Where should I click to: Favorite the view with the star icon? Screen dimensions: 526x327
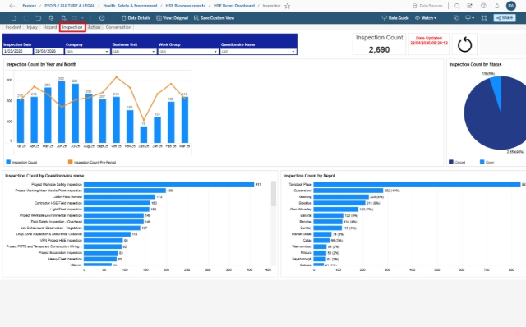click(287, 6)
